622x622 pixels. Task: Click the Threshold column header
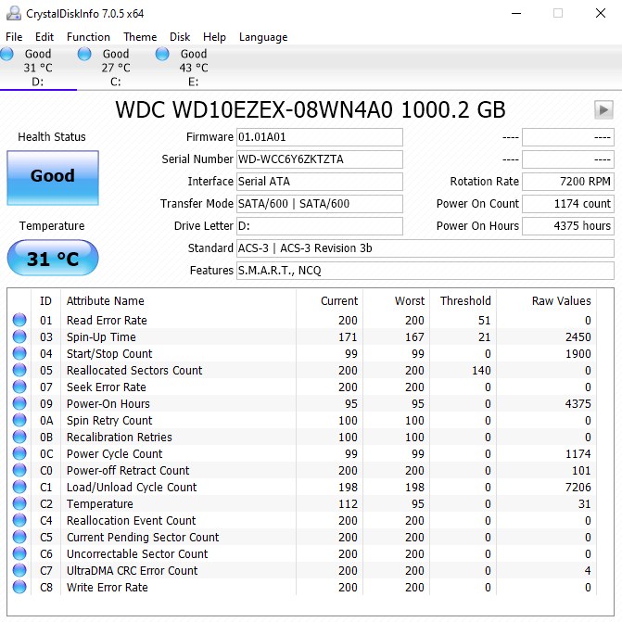pos(465,300)
